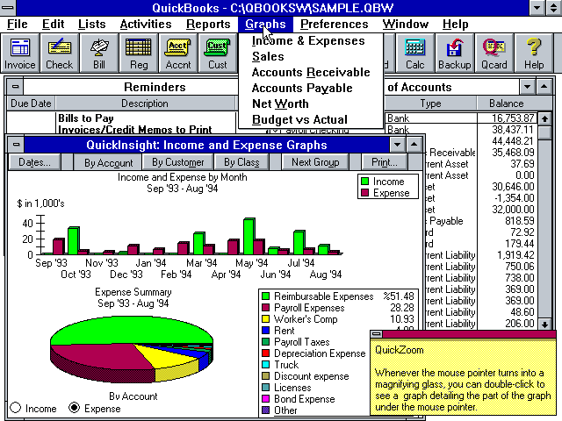Open the Reg register icon
562x421 pixels.
pos(139,54)
